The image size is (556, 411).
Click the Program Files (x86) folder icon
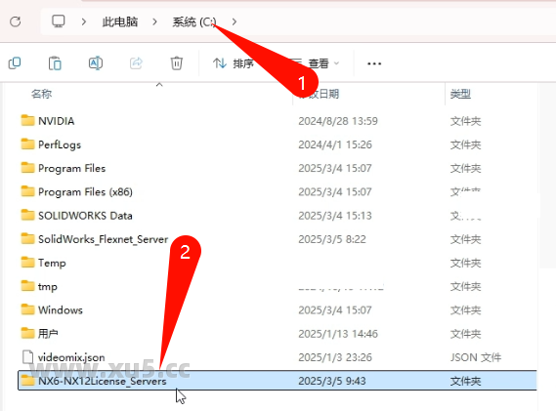pyautogui.click(x=27, y=191)
